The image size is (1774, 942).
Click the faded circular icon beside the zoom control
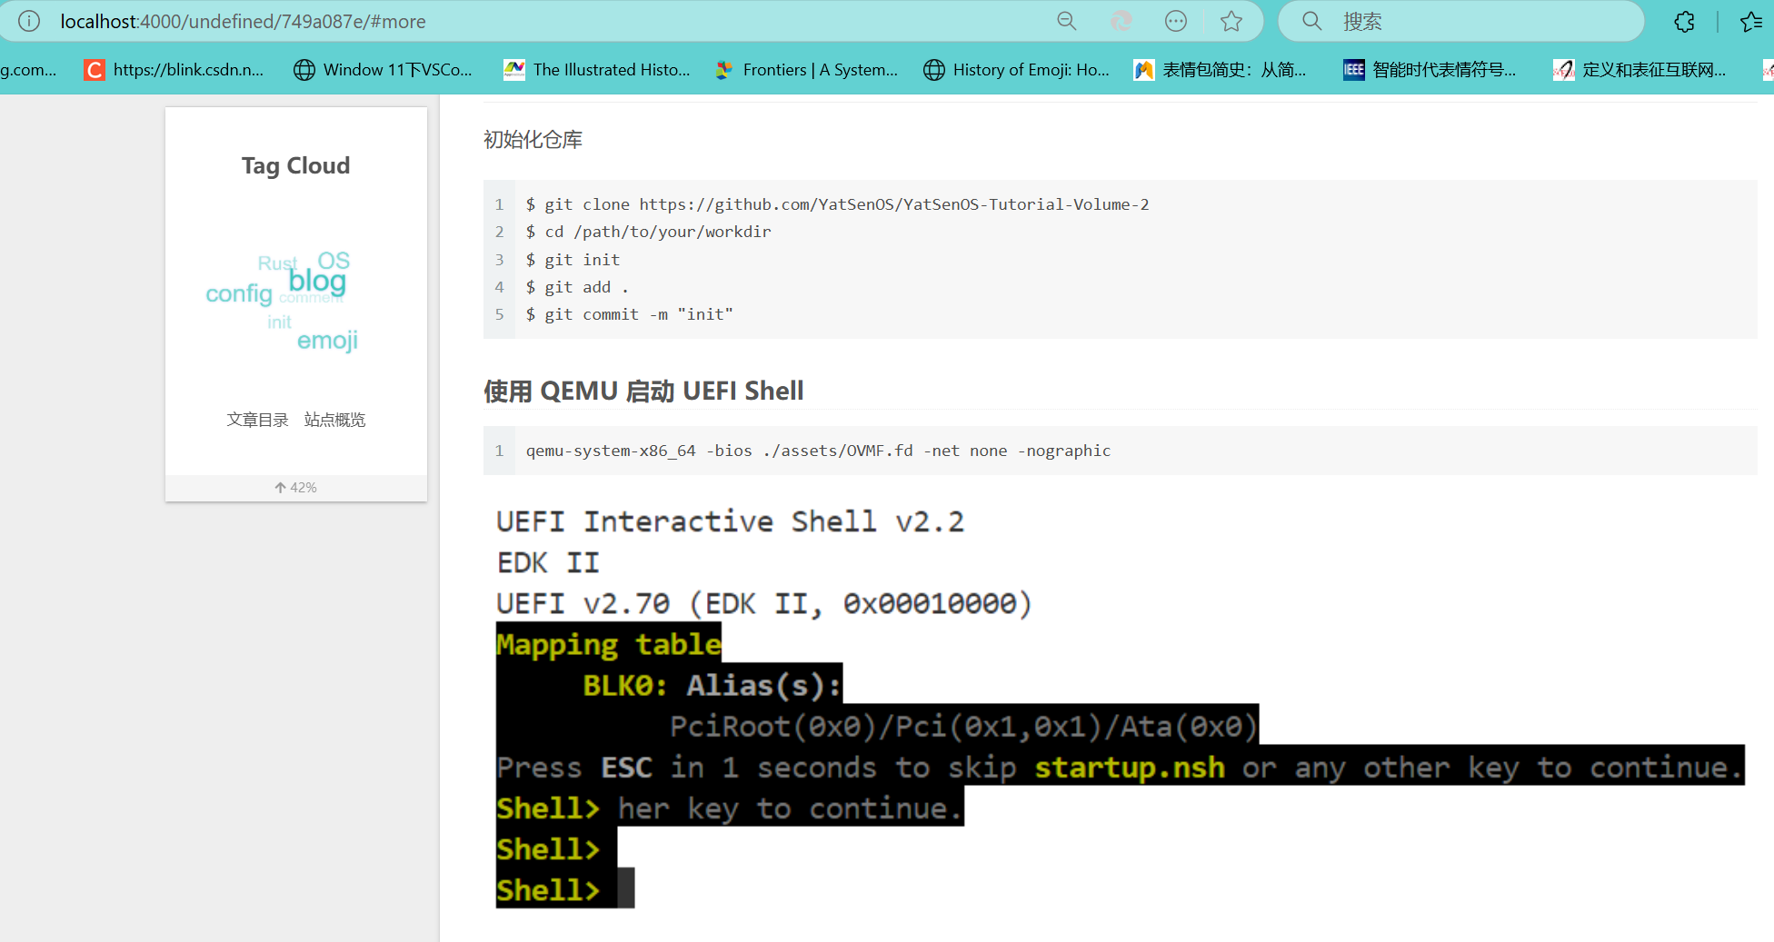click(x=1121, y=20)
